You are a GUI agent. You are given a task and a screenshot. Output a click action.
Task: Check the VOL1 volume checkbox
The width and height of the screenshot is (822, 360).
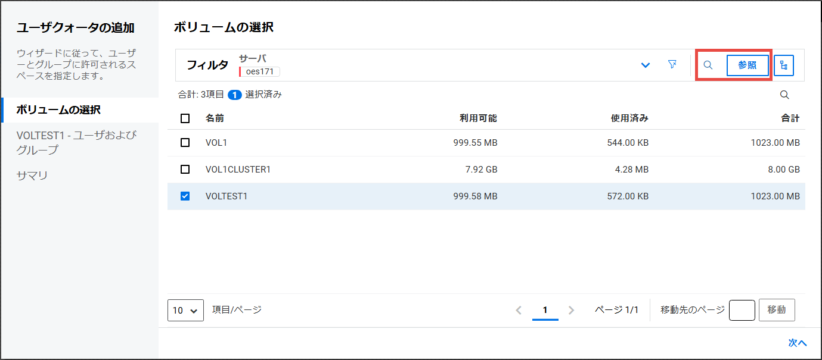(x=185, y=143)
